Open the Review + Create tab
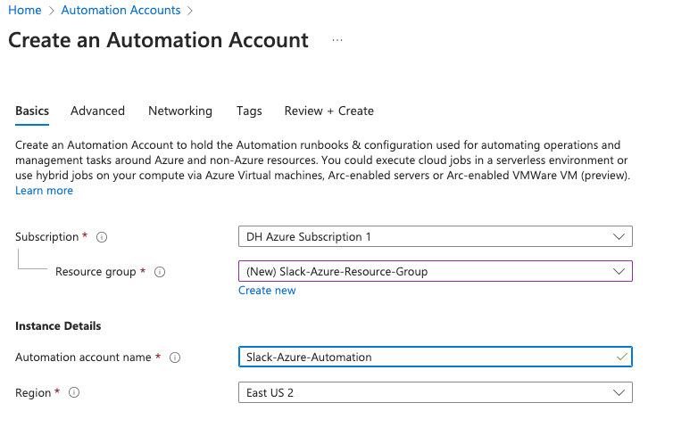Screen dimensions: 698x444 click(329, 111)
